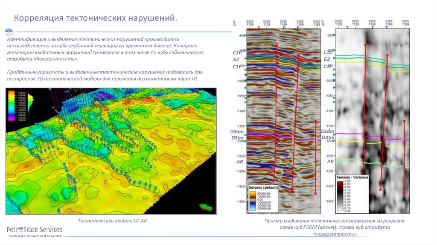Click the paragraph starting with "Идентификация и выделение"

105,49
